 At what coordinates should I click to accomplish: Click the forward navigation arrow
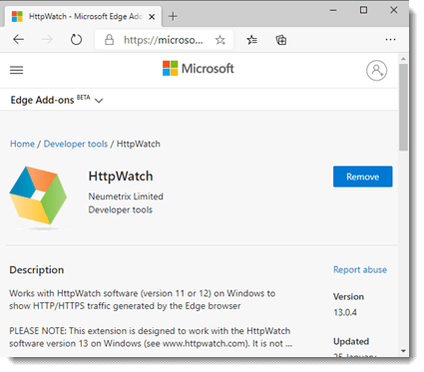pyautogui.click(x=47, y=40)
